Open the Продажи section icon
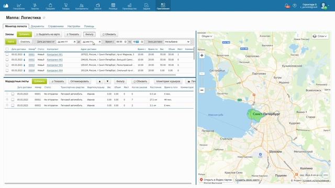The height and width of the screenshot is (188, 335). click(50, 6)
